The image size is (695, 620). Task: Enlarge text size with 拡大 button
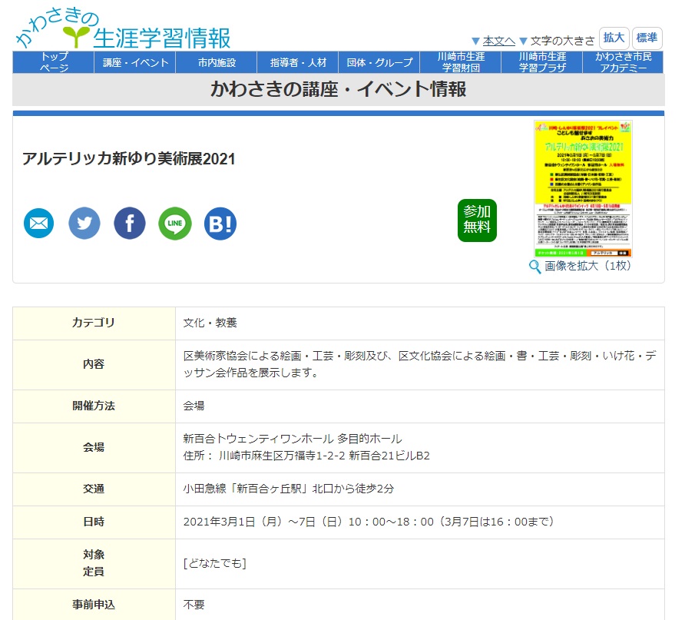pos(614,38)
